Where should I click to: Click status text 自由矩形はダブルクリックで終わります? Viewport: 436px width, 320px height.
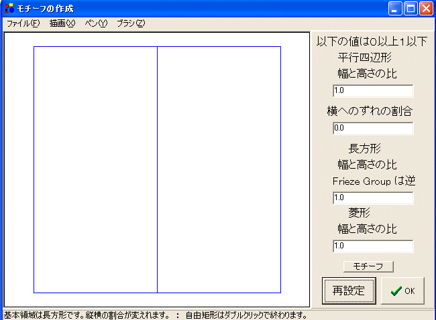[x=246, y=315]
